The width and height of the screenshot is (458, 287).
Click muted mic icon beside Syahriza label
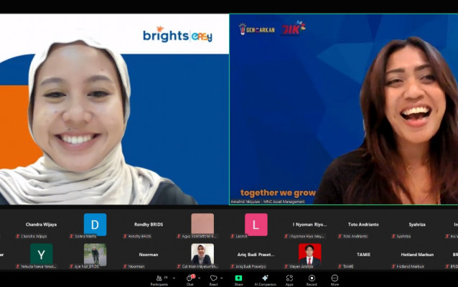tap(393, 236)
